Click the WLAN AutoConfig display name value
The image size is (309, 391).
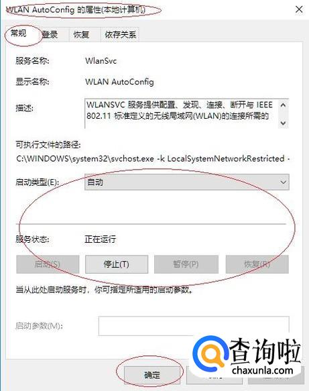[119, 82]
